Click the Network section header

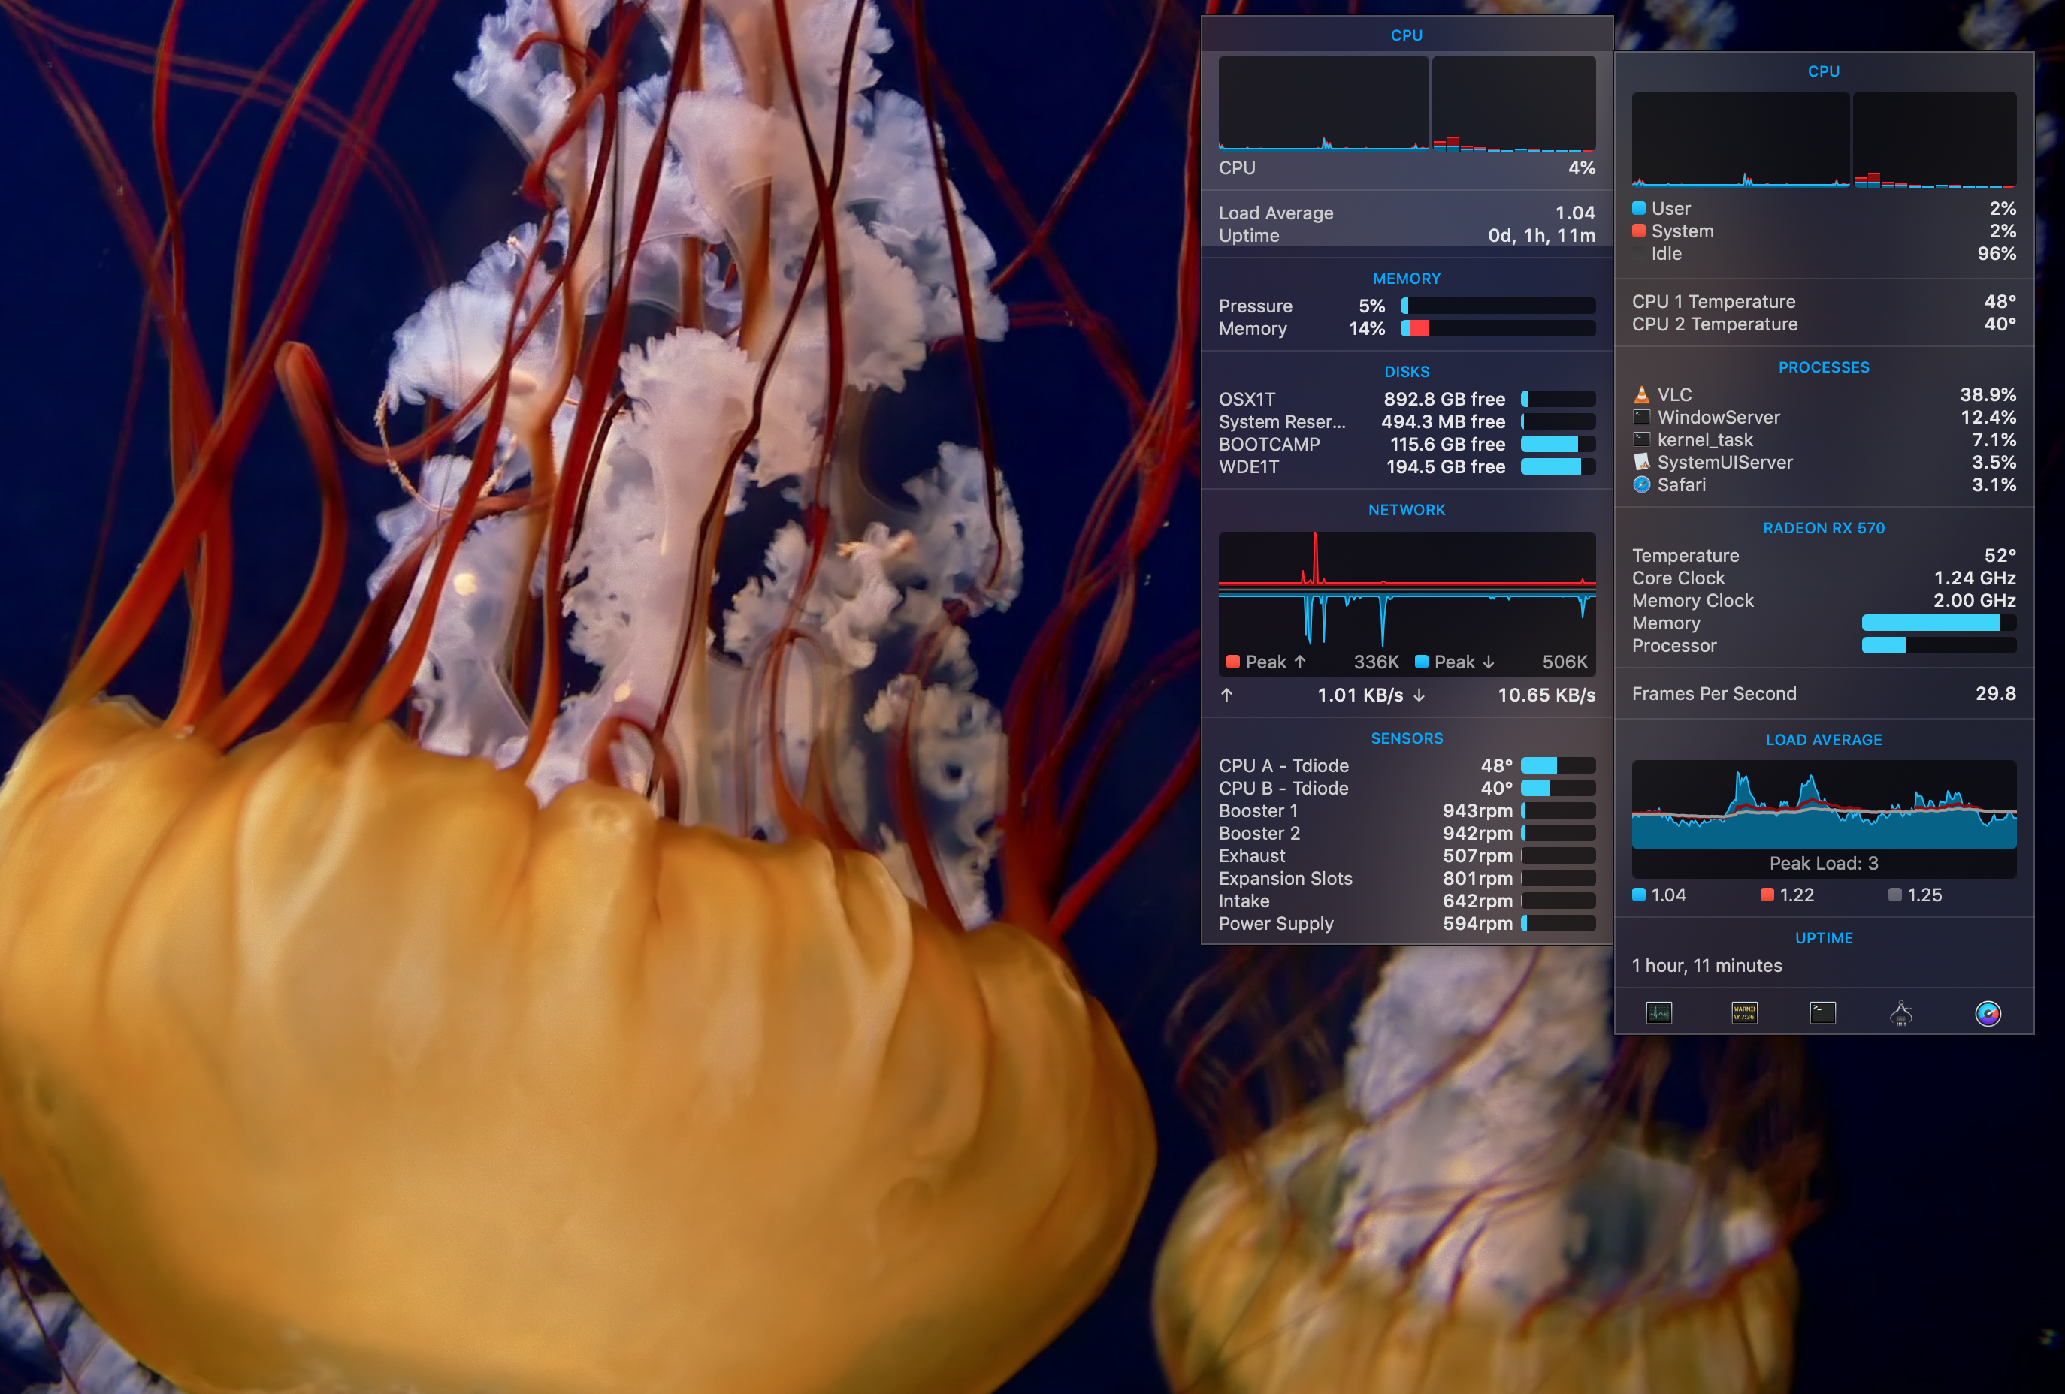[x=1406, y=510]
